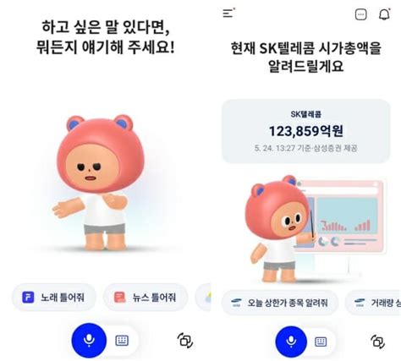Screen dimensions: 401x361
Task: Open the SK텔레콤 market cap card
Action: click(306, 131)
